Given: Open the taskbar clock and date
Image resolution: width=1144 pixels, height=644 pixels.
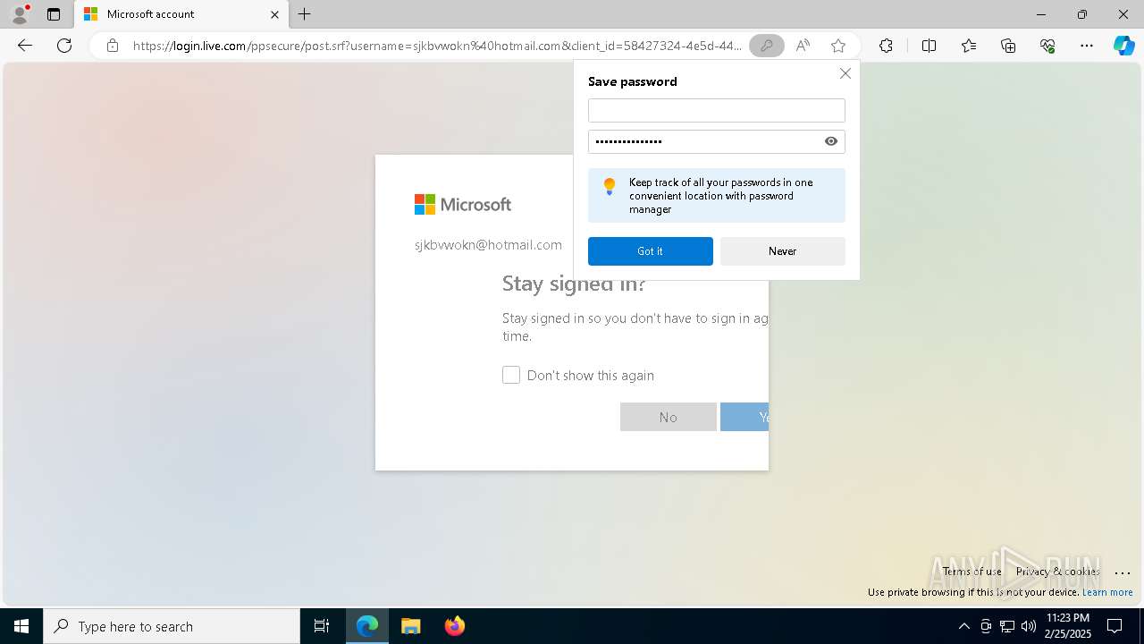Looking at the screenshot, I should 1068,626.
